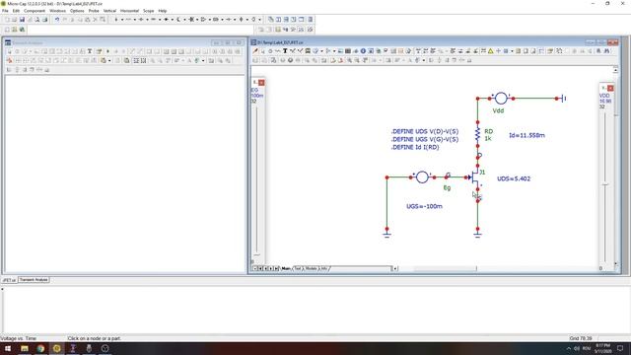Image resolution: width=631 pixels, height=355 pixels.
Task: Activate the blue Info mode icon
Action: tap(363, 51)
